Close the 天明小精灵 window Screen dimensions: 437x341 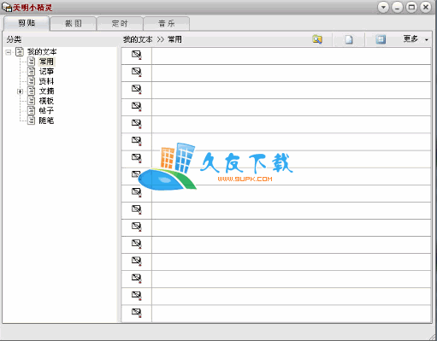(426, 7)
